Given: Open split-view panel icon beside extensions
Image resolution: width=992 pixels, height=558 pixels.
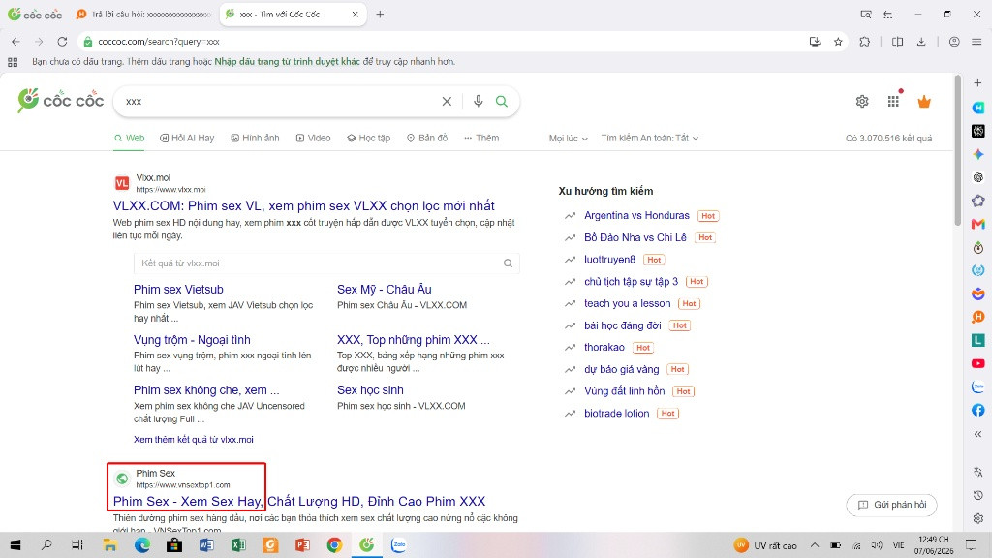Looking at the screenshot, I should click(x=897, y=41).
